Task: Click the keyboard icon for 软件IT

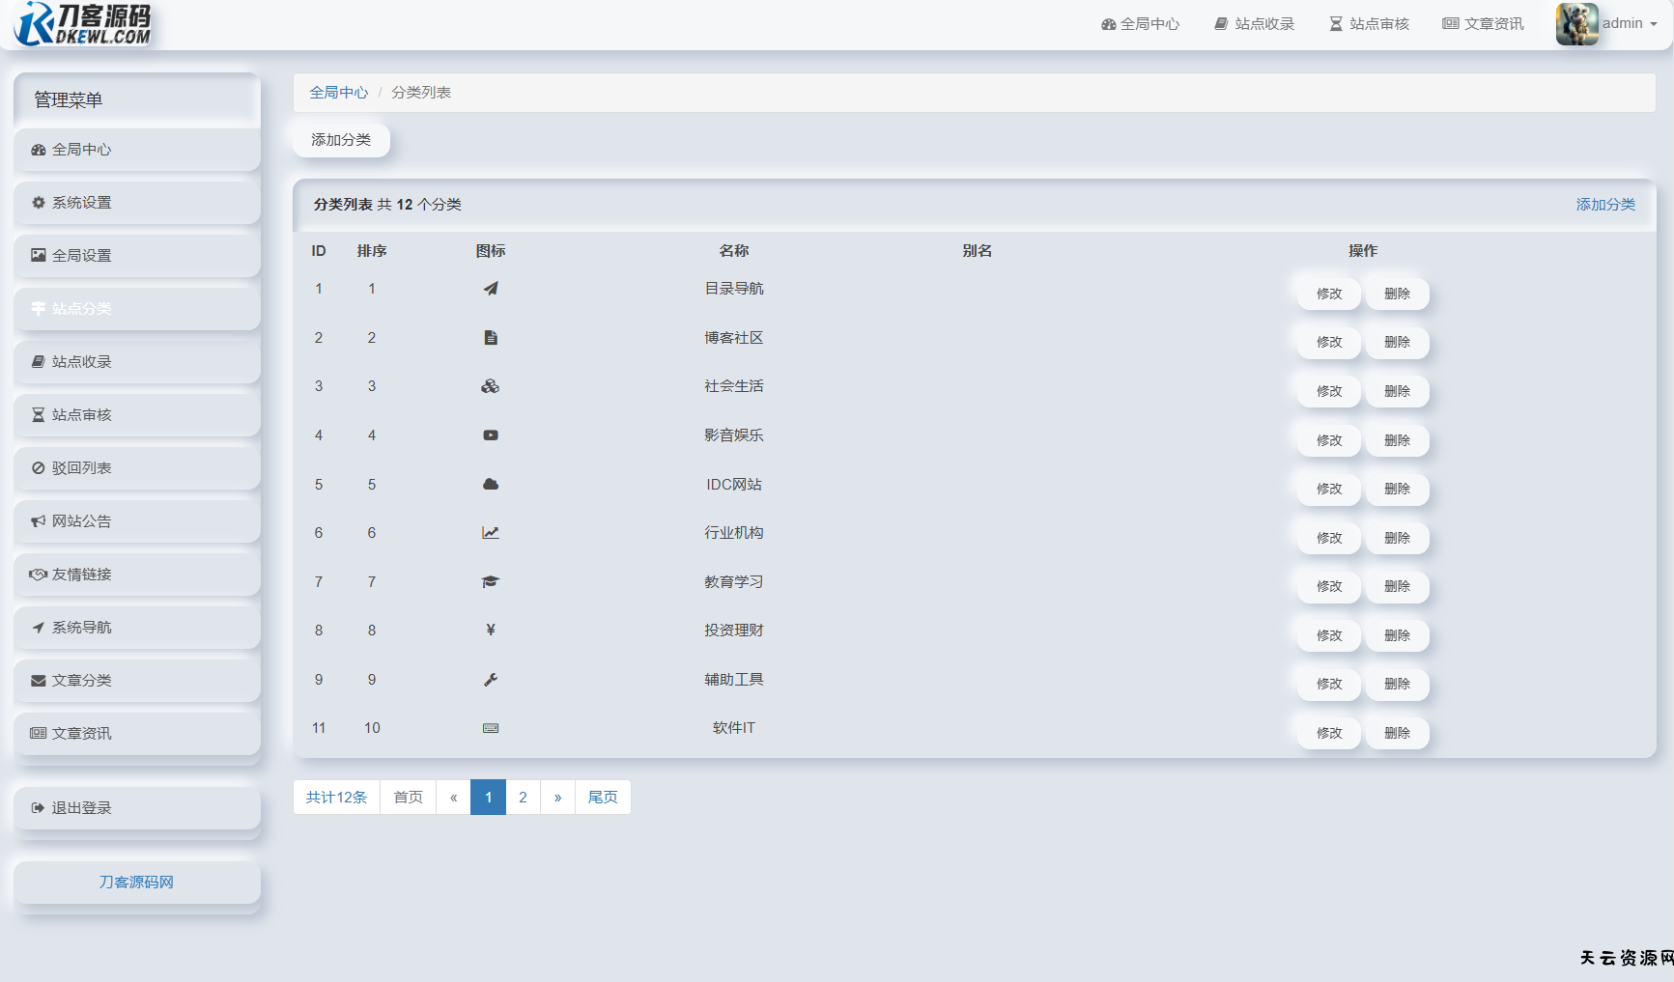Action: coord(491,728)
